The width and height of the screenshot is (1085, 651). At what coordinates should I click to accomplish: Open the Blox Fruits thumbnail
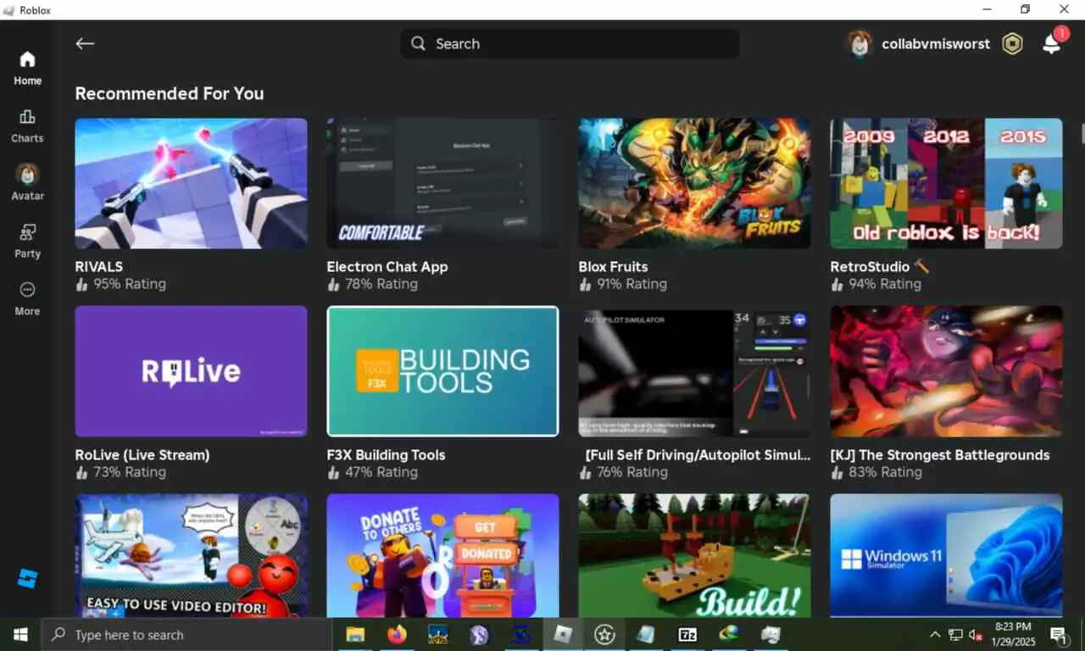click(x=694, y=183)
